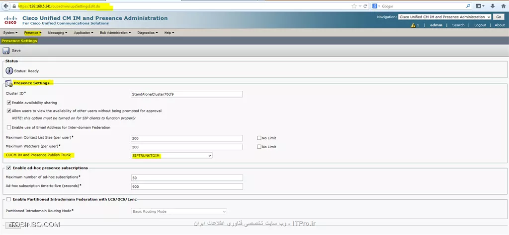Image resolution: width=509 pixels, height=235 pixels.
Task: Open the Application menu
Action: click(84, 33)
